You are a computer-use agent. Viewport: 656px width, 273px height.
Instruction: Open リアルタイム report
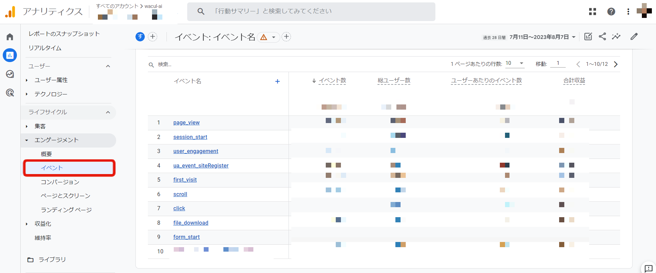click(x=45, y=48)
